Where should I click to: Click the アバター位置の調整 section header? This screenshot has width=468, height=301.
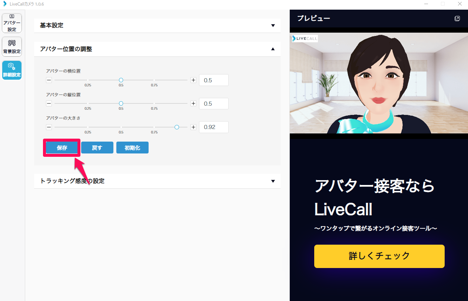(157, 49)
